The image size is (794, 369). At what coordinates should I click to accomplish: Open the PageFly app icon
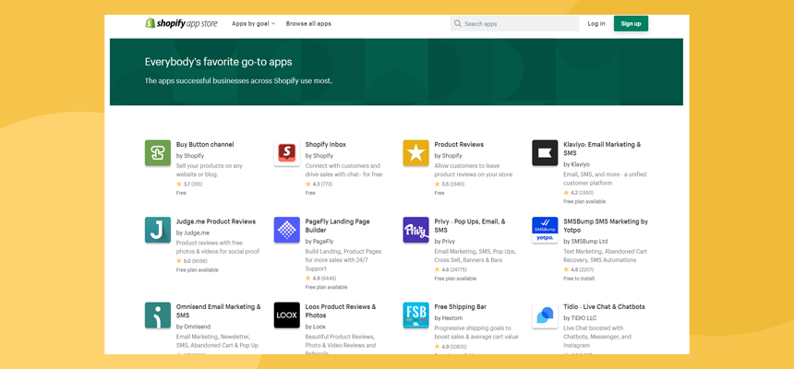coord(286,230)
